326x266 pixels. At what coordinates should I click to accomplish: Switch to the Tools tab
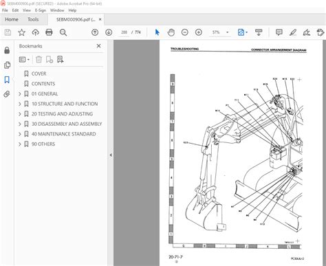pyautogui.click(x=33, y=19)
